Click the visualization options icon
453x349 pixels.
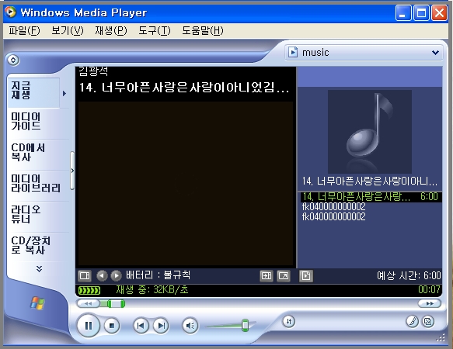tap(85, 276)
